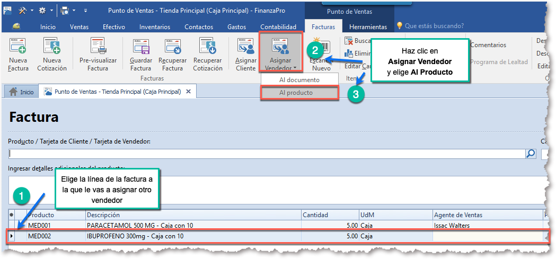
Task: Select the MED002 product cell
Action: point(56,236)
